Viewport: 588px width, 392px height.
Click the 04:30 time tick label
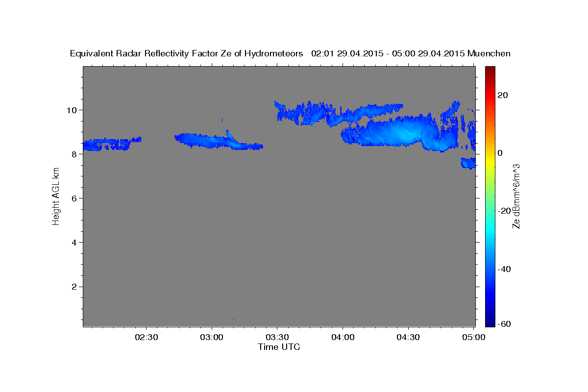point(408,337)
